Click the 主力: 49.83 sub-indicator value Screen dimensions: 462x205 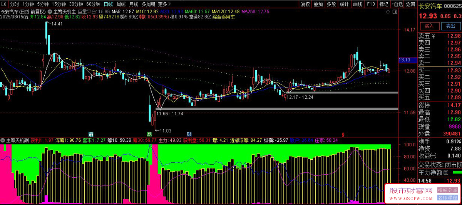coord(170,140)
